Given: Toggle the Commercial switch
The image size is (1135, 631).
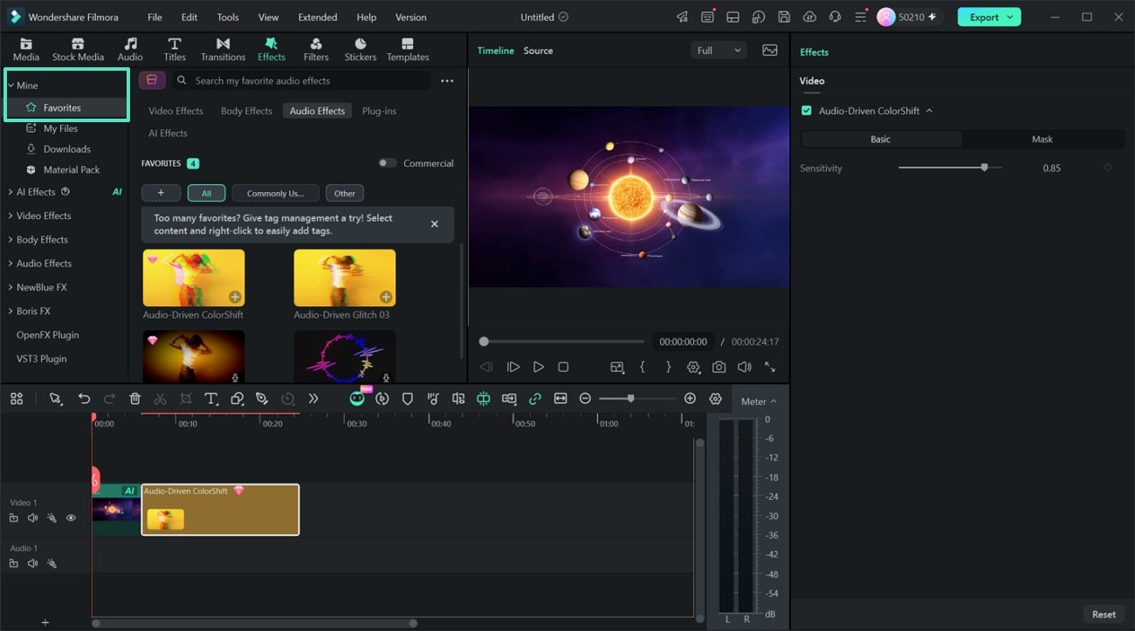Looking at the screenshot, I should [388, 163].
